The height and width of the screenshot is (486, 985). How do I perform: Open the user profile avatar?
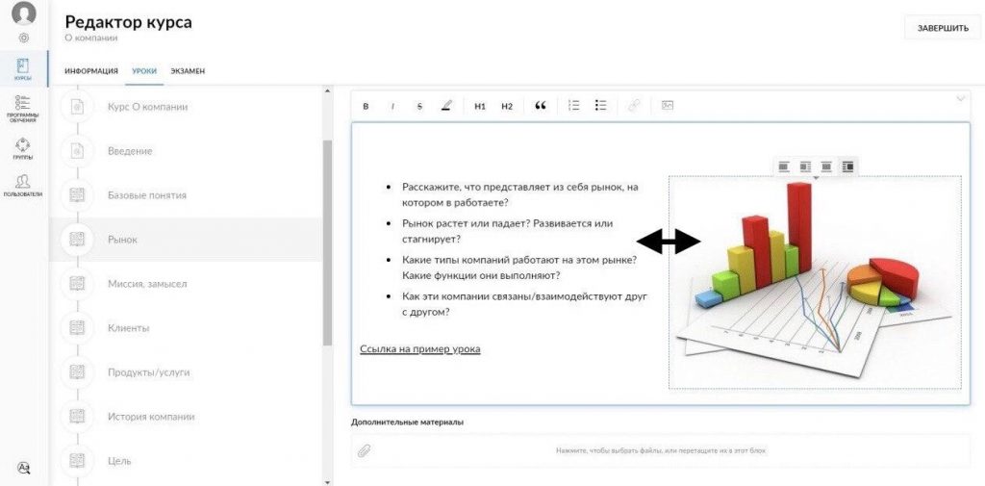[x=23, y=13]
